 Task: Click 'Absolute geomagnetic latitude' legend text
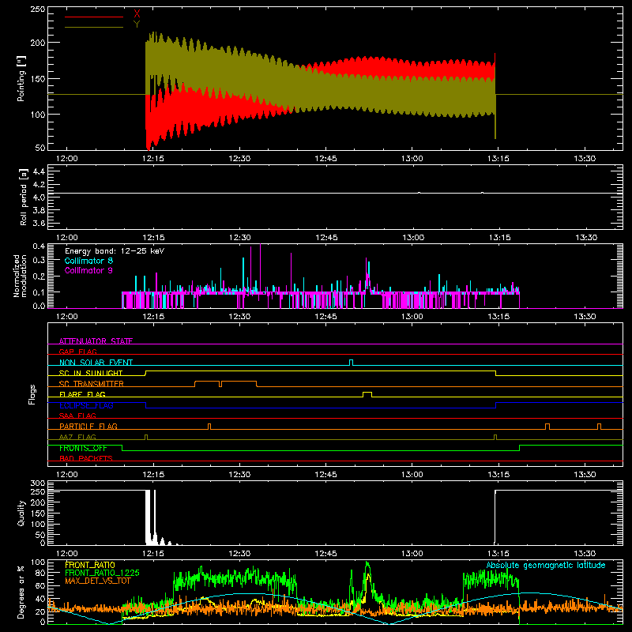pyautogui.click(x=546, y=566)
